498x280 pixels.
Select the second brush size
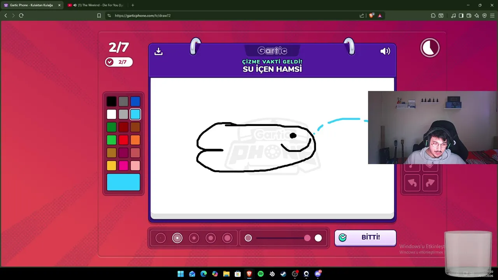pos(177,238)
